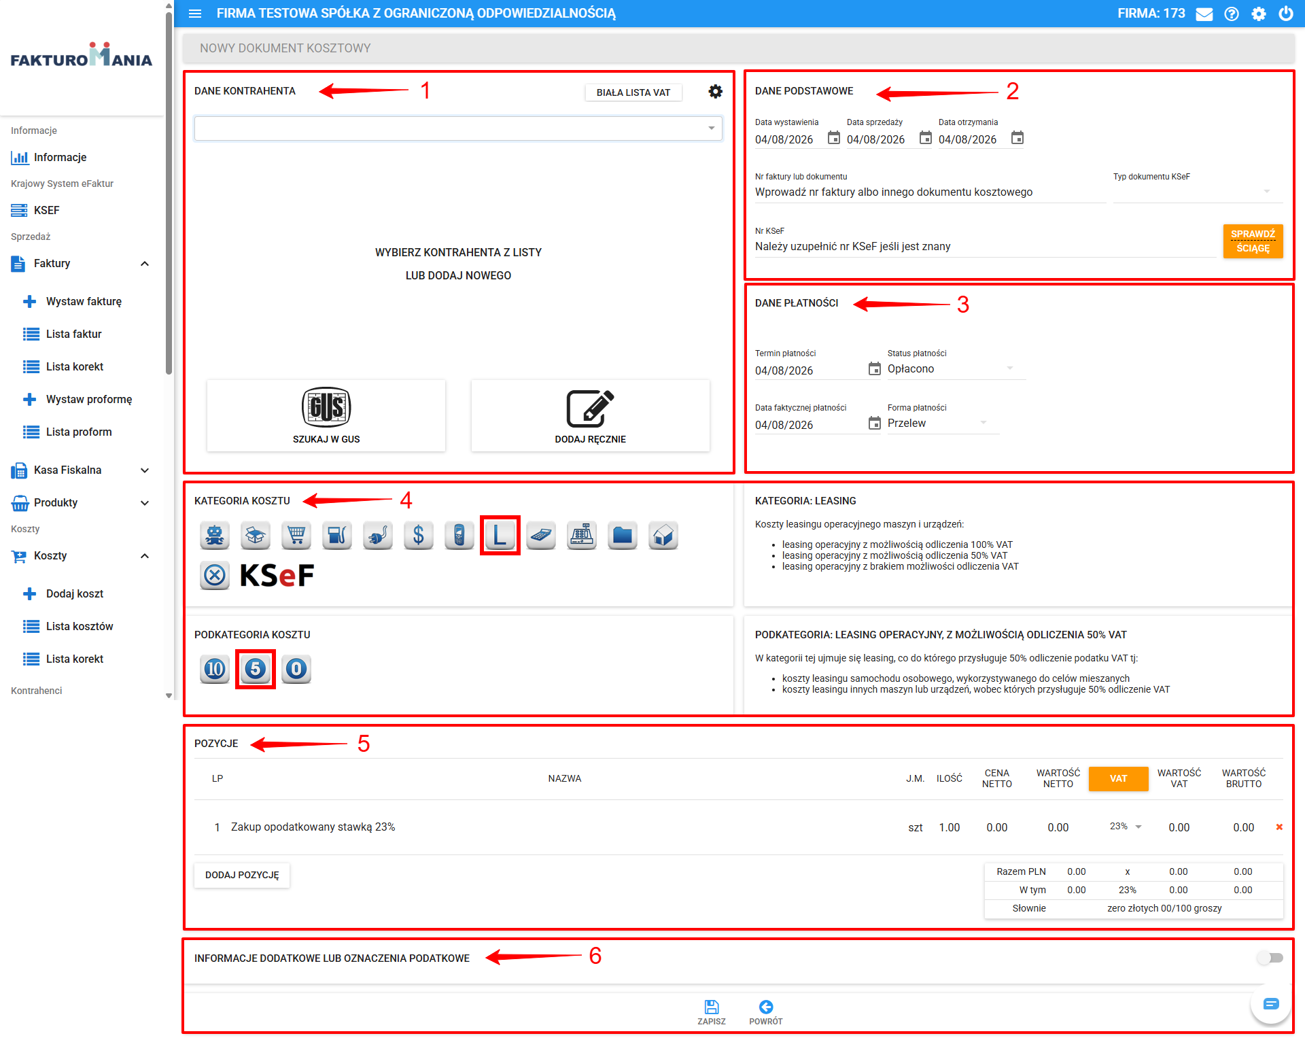1305x1038 pixels.
Task: Open Typ dokumentu KSeF dropdown
Action: [1198, 192]
